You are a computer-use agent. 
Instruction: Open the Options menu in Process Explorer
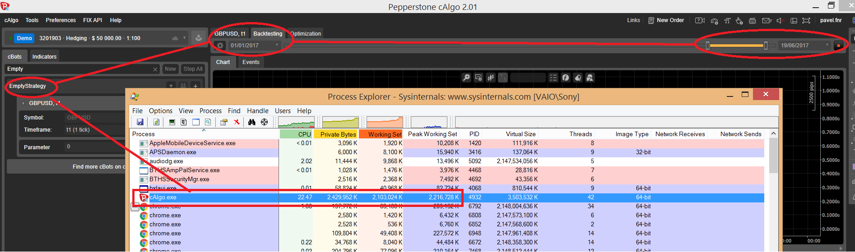click(x=161, y=111)
